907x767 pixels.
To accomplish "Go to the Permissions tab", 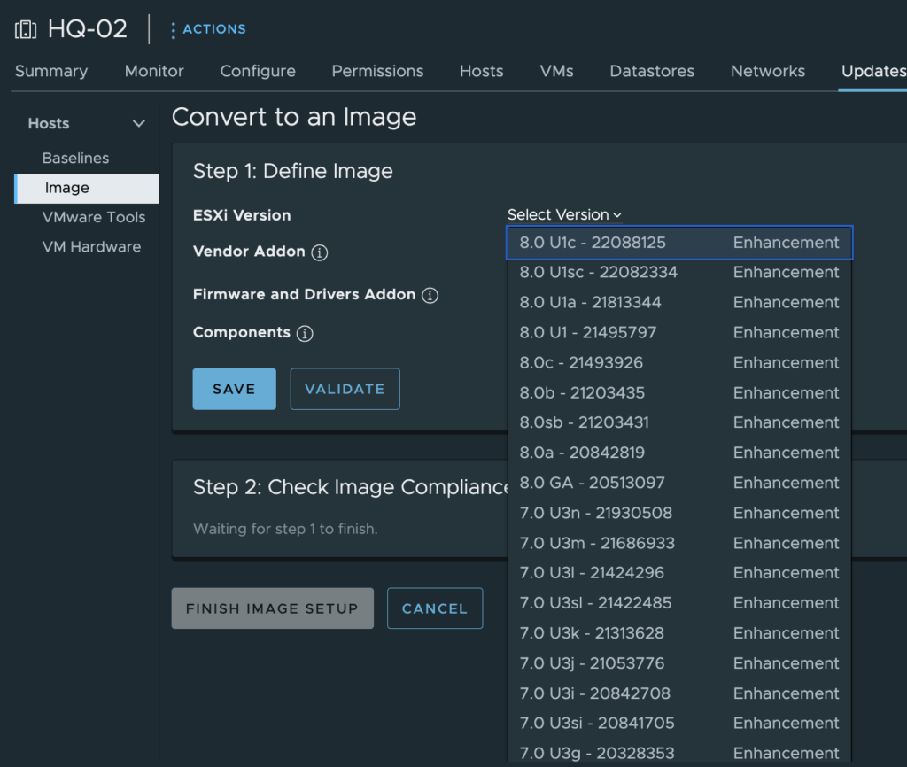I will [377, 71].
